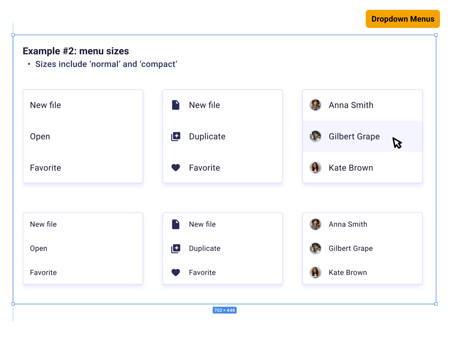The height and width of the screenshot is (346, 451).
Task: Select Gilbert Grape from the user menu
Action: [354, 136]
